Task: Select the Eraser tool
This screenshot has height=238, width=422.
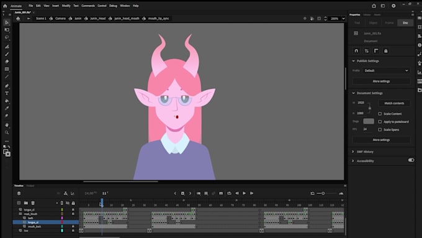Action: click(7, 62)
